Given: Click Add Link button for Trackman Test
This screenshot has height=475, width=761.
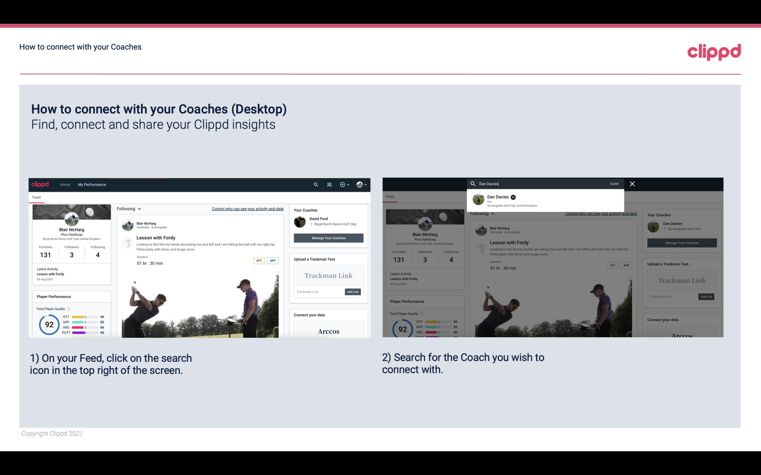Looking at the screenshot, I should [x=353, y=291].
